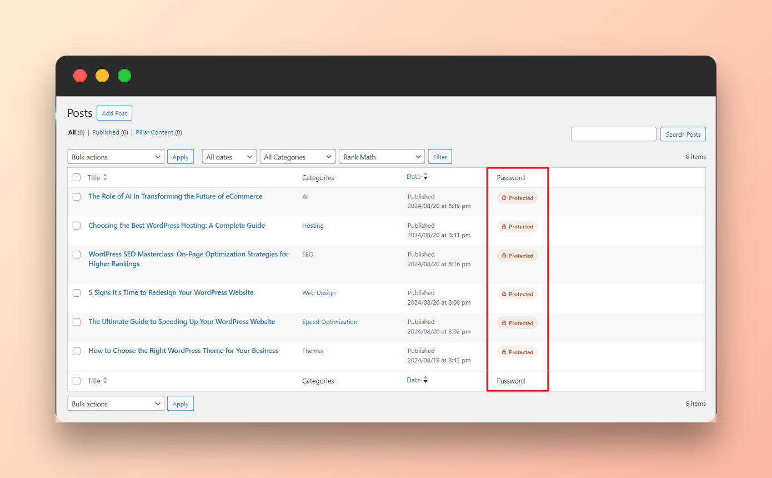Check the box for 5 Signs redesign post
Image resolution: width=772 pixels, height=478 pixels.
[x=77, y=293]
